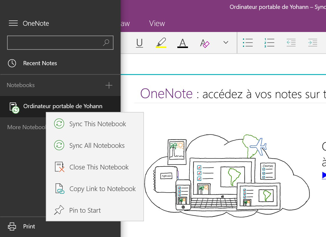
Task: Open Recent Notes
Action: (x=40, y=63)
